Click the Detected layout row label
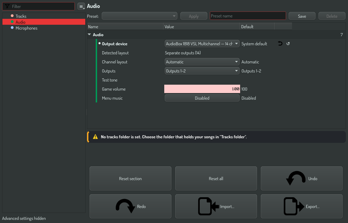Screen dimensions: 348x223 click(x=115, y=53)
